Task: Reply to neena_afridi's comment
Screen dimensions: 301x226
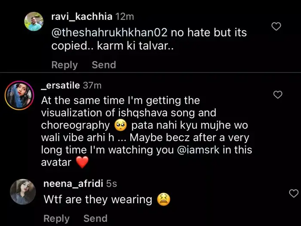Action: [x=56, y=218]
